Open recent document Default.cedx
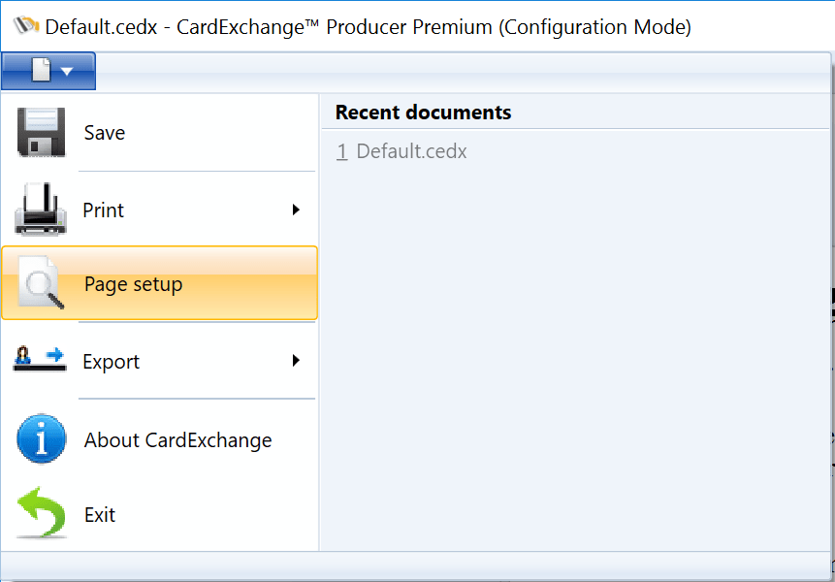 (411, 151)
